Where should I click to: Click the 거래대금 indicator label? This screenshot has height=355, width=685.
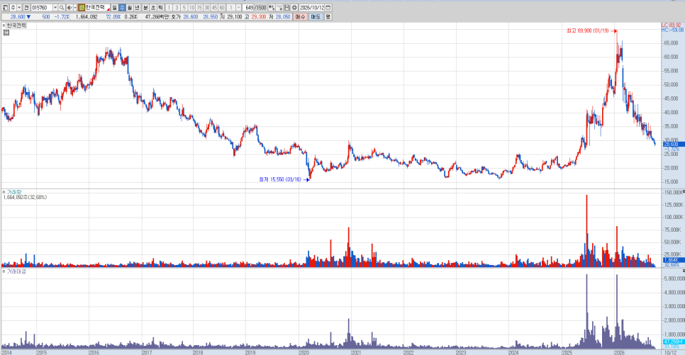pyautogui.click(x=16, y=271)
